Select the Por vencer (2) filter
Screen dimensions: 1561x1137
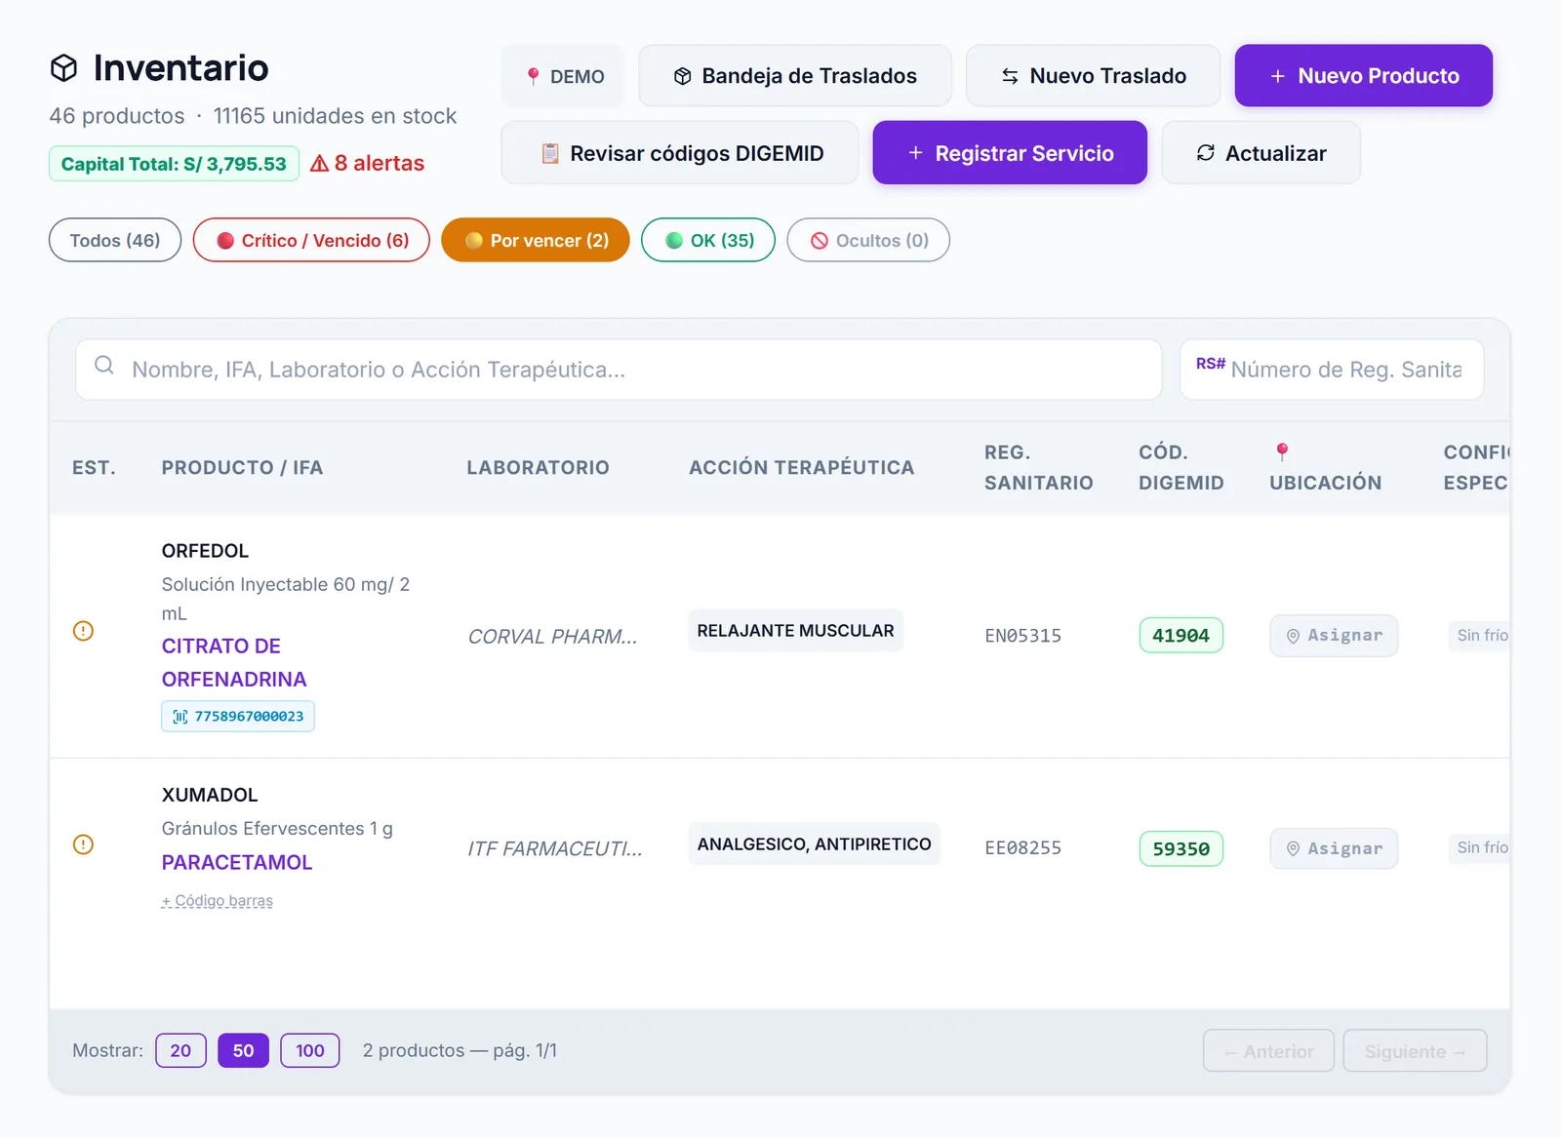536,241
